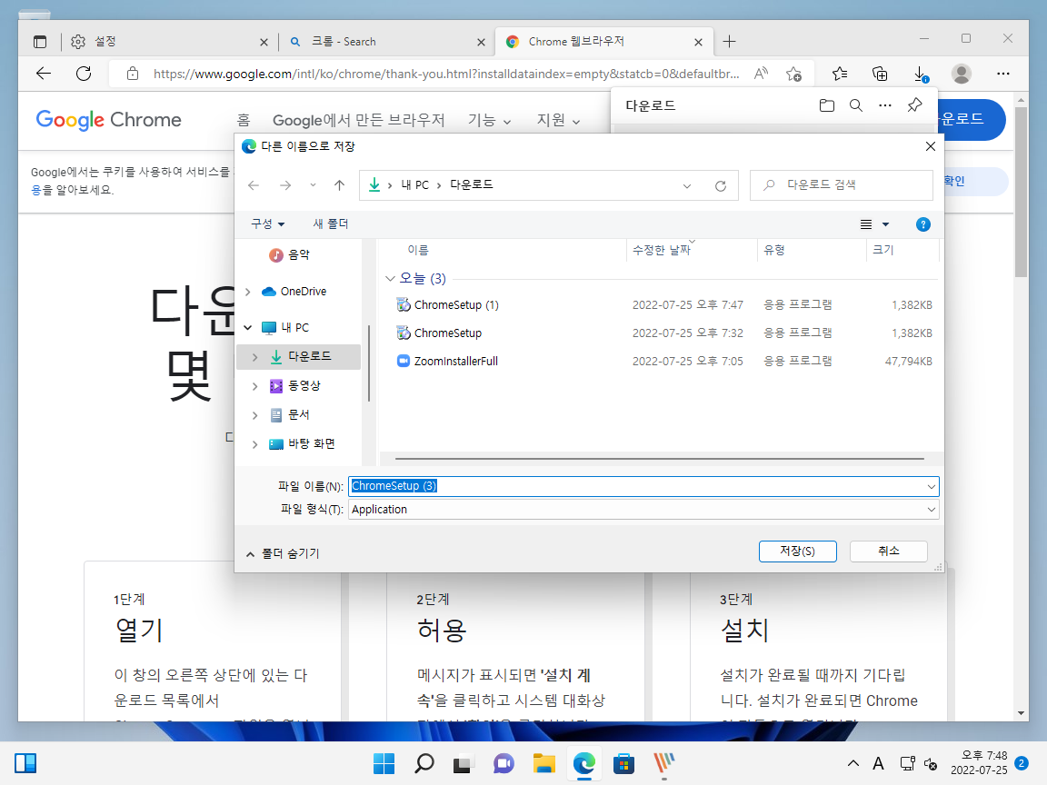Open the Chat taskbar icon

[x=504, y=763]
